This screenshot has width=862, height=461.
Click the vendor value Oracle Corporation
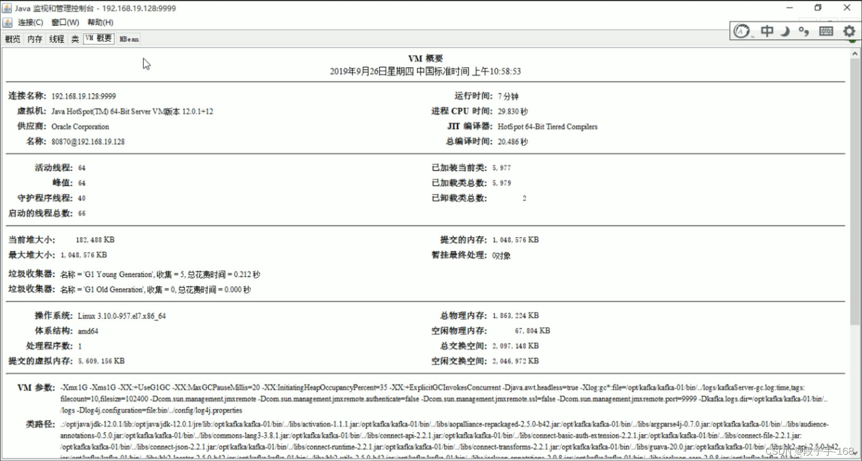tap(80, 127)
